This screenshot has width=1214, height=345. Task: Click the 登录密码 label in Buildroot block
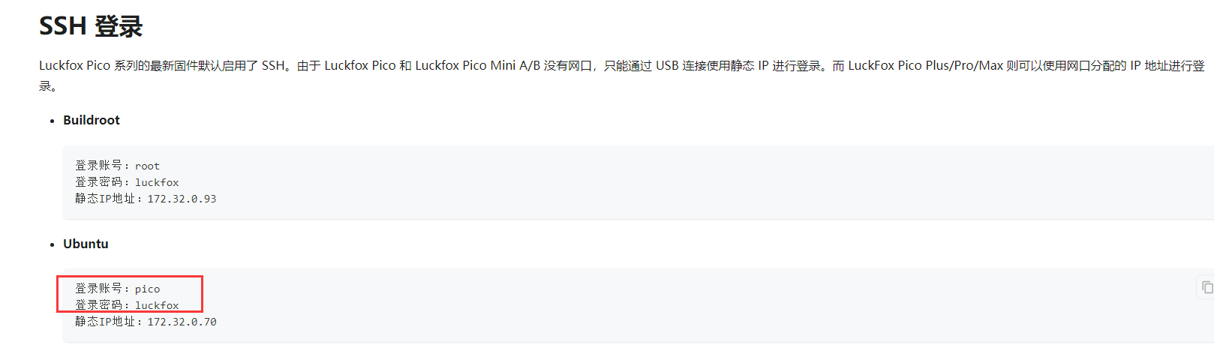(99, 182)
